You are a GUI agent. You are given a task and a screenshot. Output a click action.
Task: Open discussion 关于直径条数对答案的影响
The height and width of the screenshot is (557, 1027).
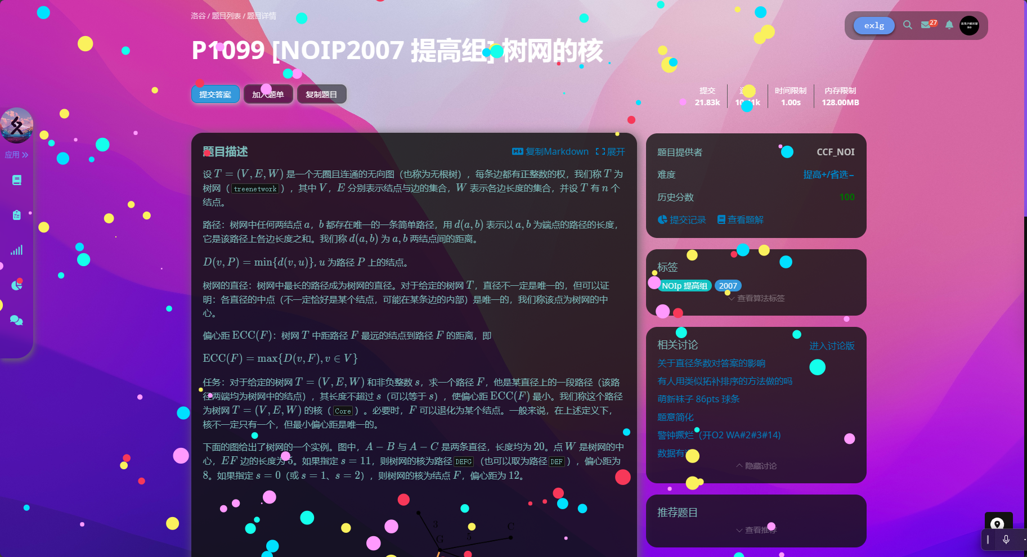pos(711,363)
